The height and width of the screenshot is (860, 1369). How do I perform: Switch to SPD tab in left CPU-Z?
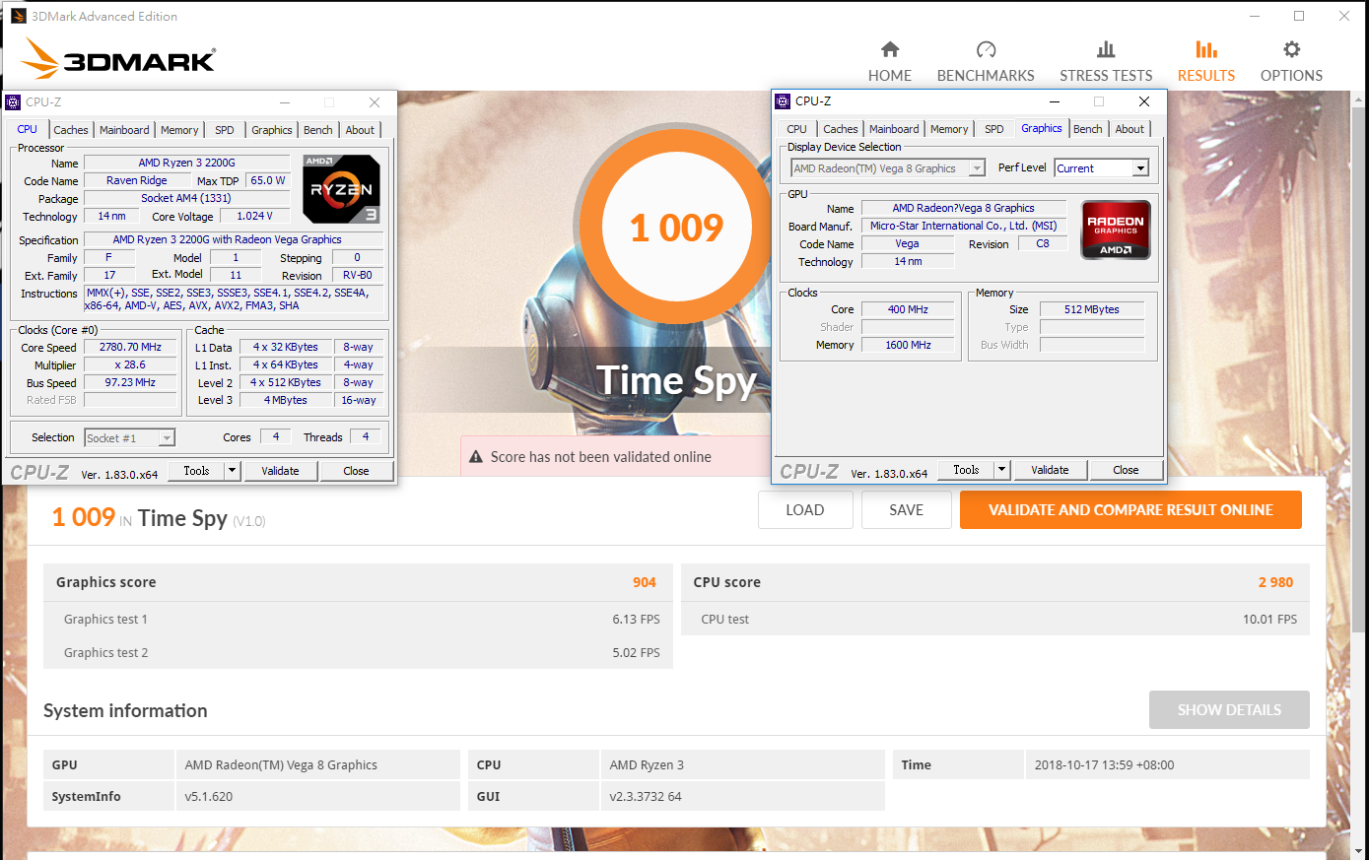point(225,130)
